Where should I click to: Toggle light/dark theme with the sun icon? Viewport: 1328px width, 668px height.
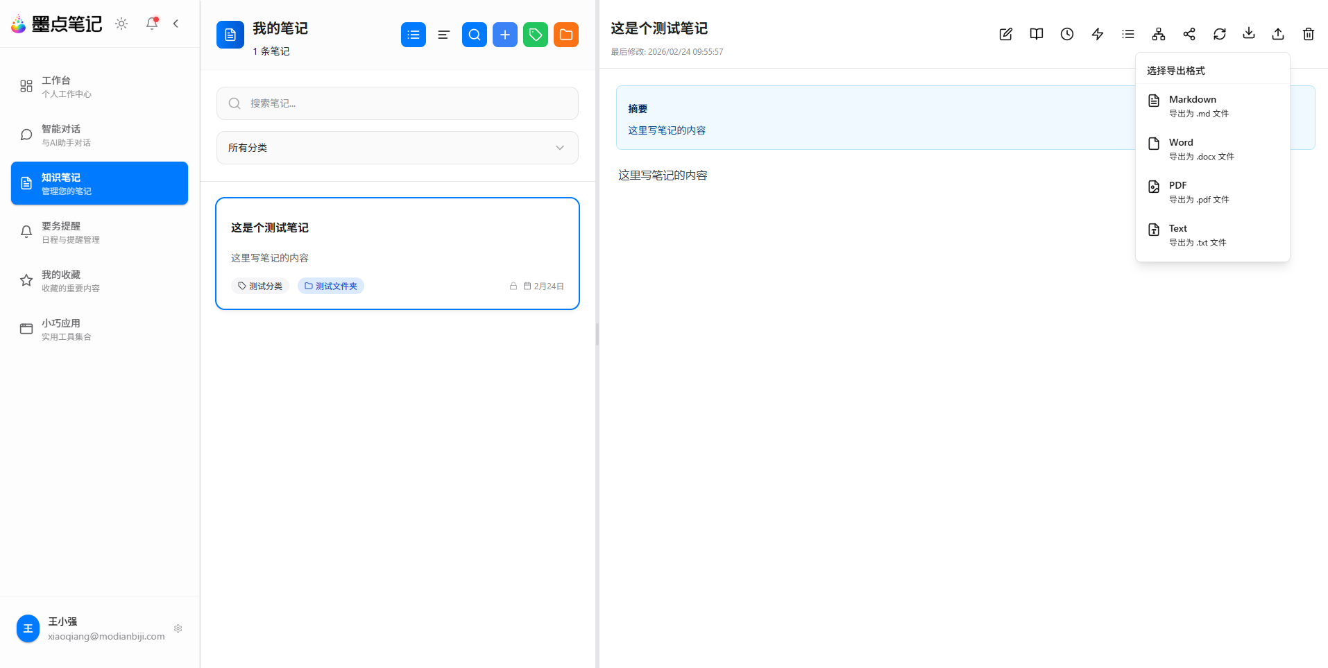[121, 23]
